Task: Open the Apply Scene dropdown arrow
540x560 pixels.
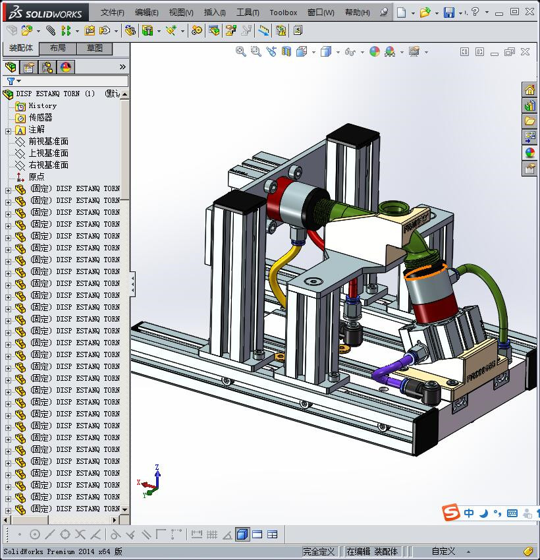Action: 402,53
